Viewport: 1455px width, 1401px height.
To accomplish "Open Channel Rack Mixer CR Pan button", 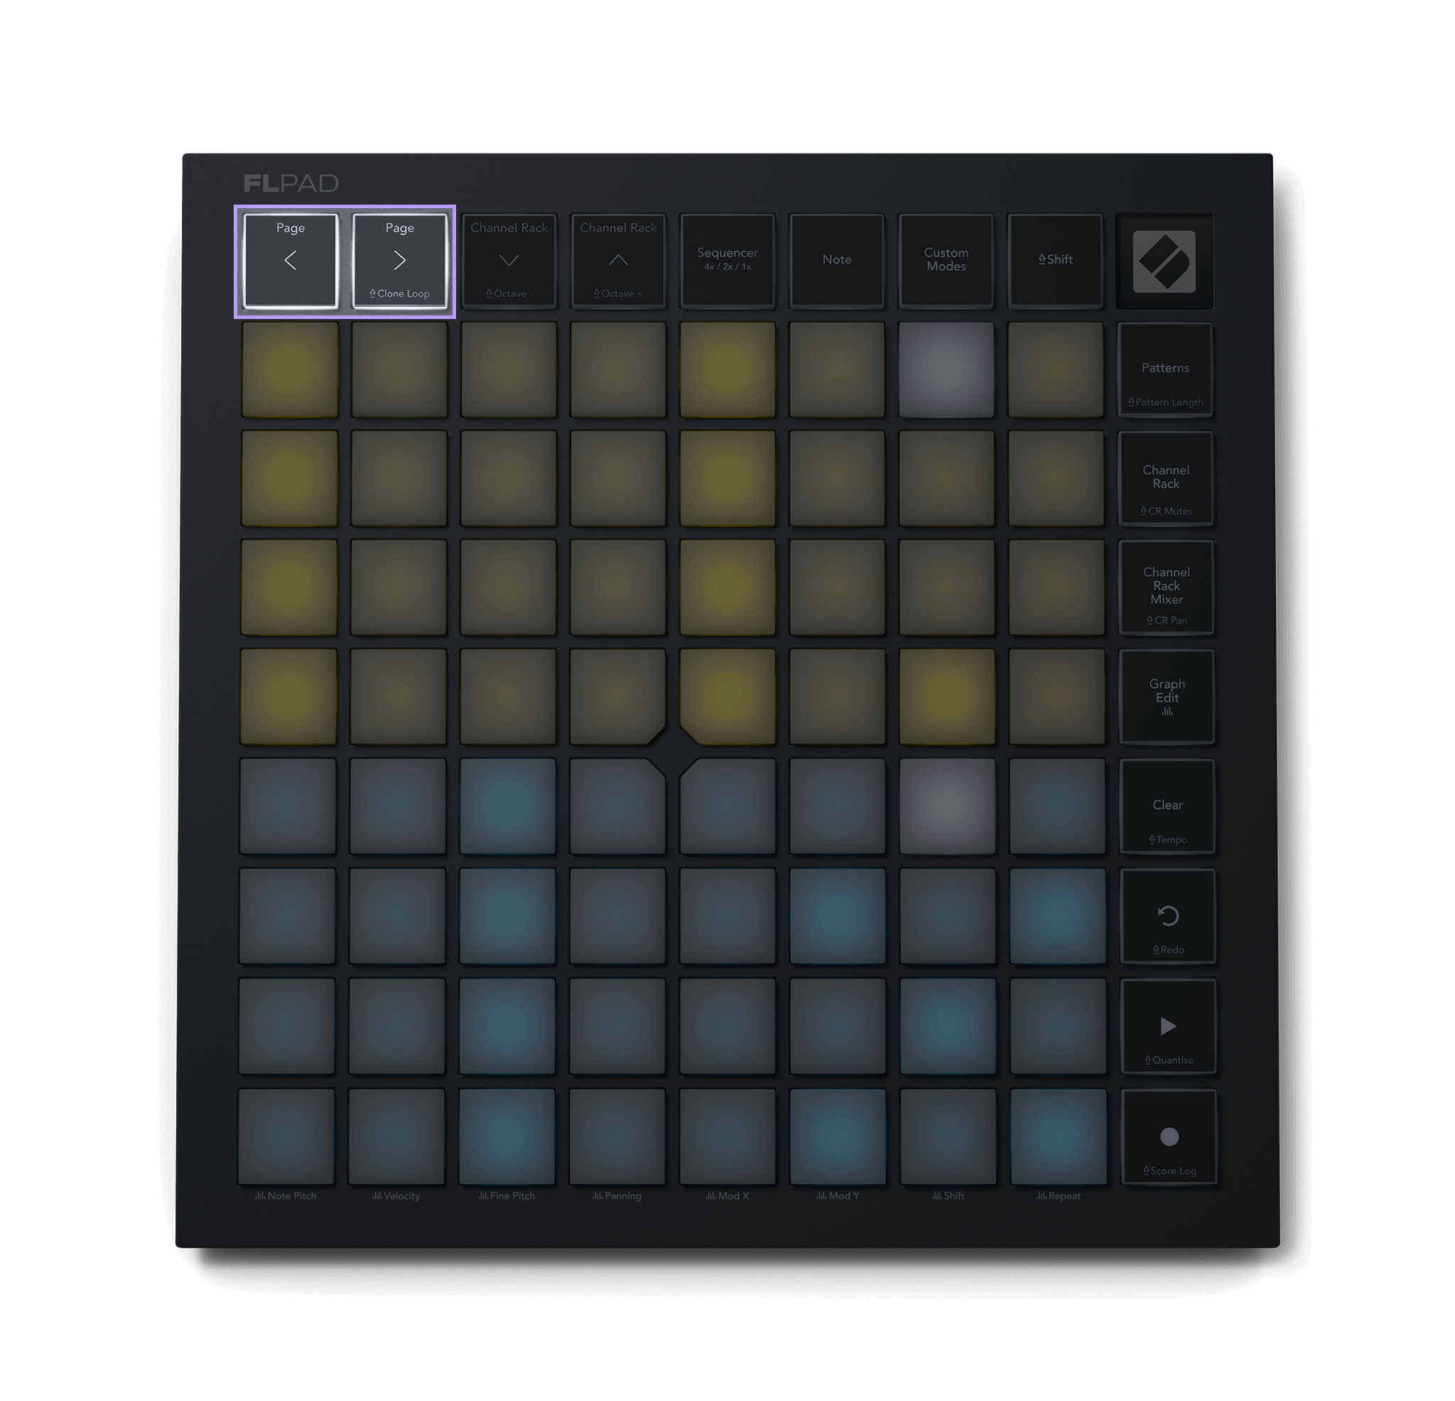I will coord(1167,588).
